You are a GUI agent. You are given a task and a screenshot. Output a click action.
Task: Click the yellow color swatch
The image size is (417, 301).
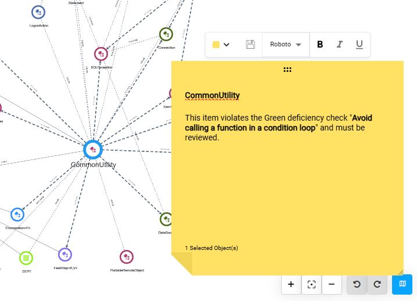click(x=216, y=45)
